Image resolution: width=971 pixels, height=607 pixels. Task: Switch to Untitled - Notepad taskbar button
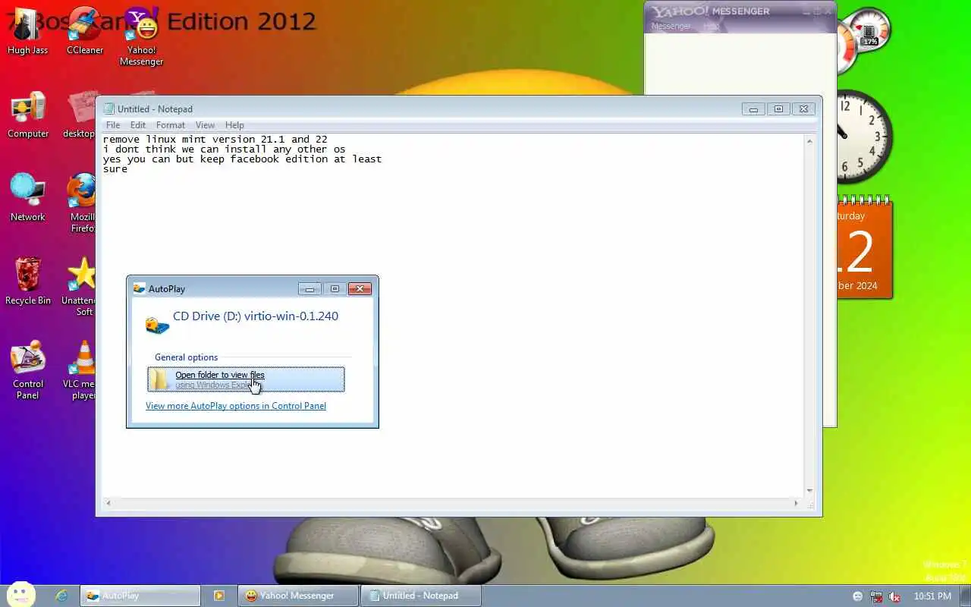421,596
